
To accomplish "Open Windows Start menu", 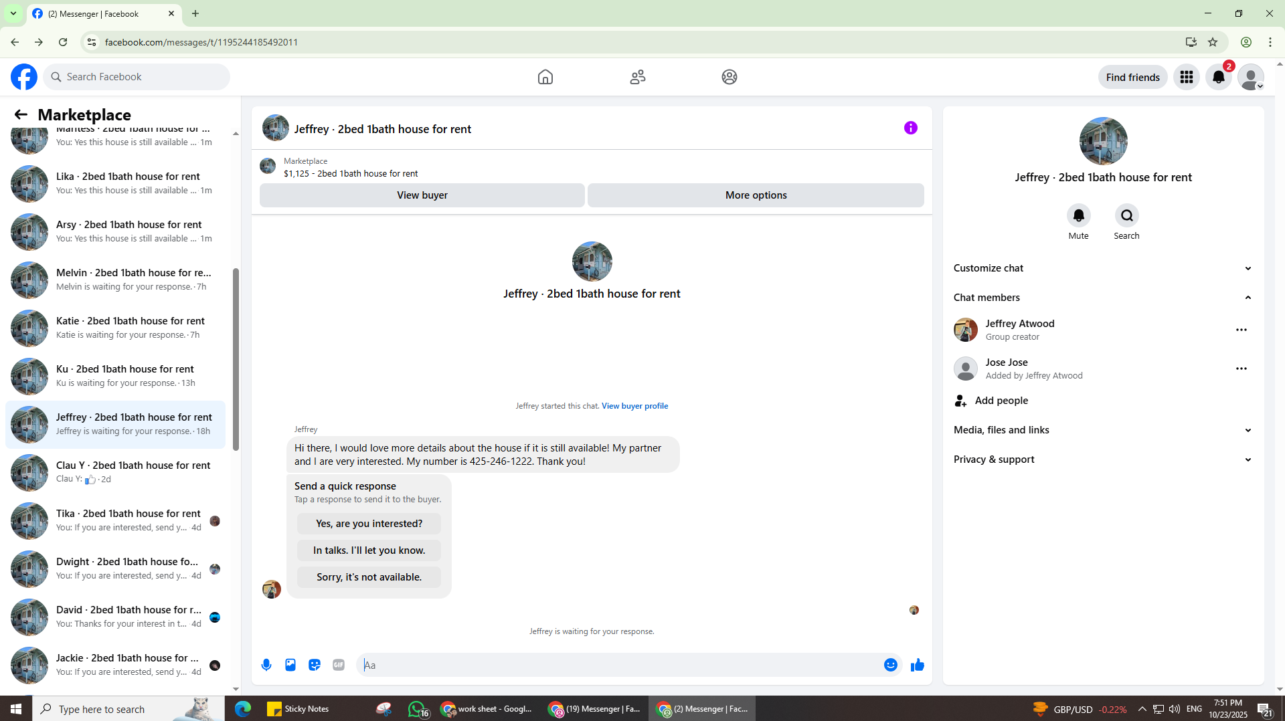I will click(x=16, y=709).
